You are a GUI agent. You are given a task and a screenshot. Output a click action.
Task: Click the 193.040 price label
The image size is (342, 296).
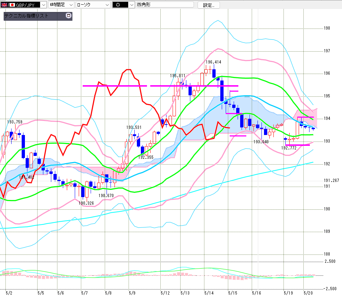click(261, 142)
